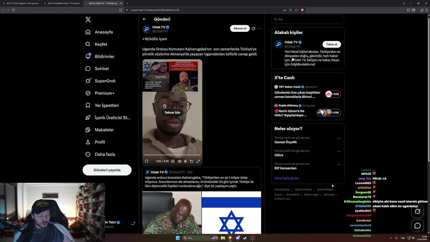Open Makaleler articles

pyautogui.click(x=99, y=130)
